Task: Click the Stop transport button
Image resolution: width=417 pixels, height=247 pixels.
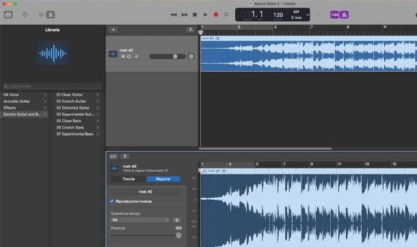Action: coord(195,14)
